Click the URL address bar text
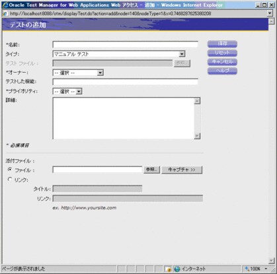The image size is (277, 274). click(x=110, y=14)
